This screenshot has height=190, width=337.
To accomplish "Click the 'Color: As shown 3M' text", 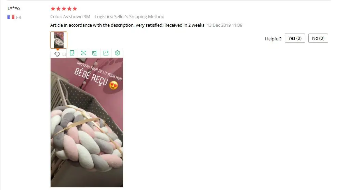I will (x=70, y=16).
